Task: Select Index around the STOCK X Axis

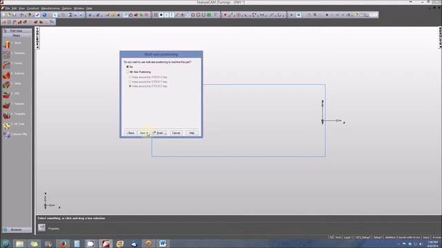Action: click(x=130, y=77)
